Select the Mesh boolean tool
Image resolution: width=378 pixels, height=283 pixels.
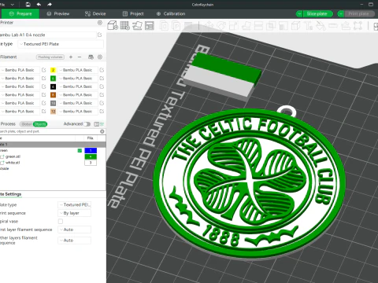[271, 26]
